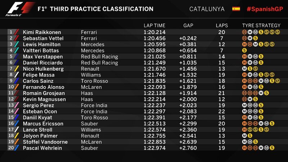Click the position 1 badge
The image size is (288, 162).
pos(11,32)
